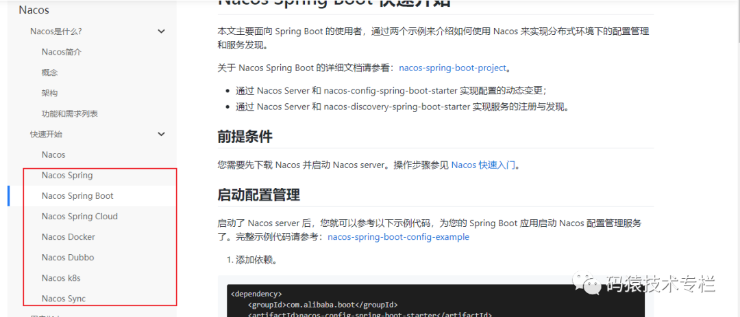The image size is (740, 317).
Task: Select the Nacos quick start sidebar item
Action: (53, 154)
